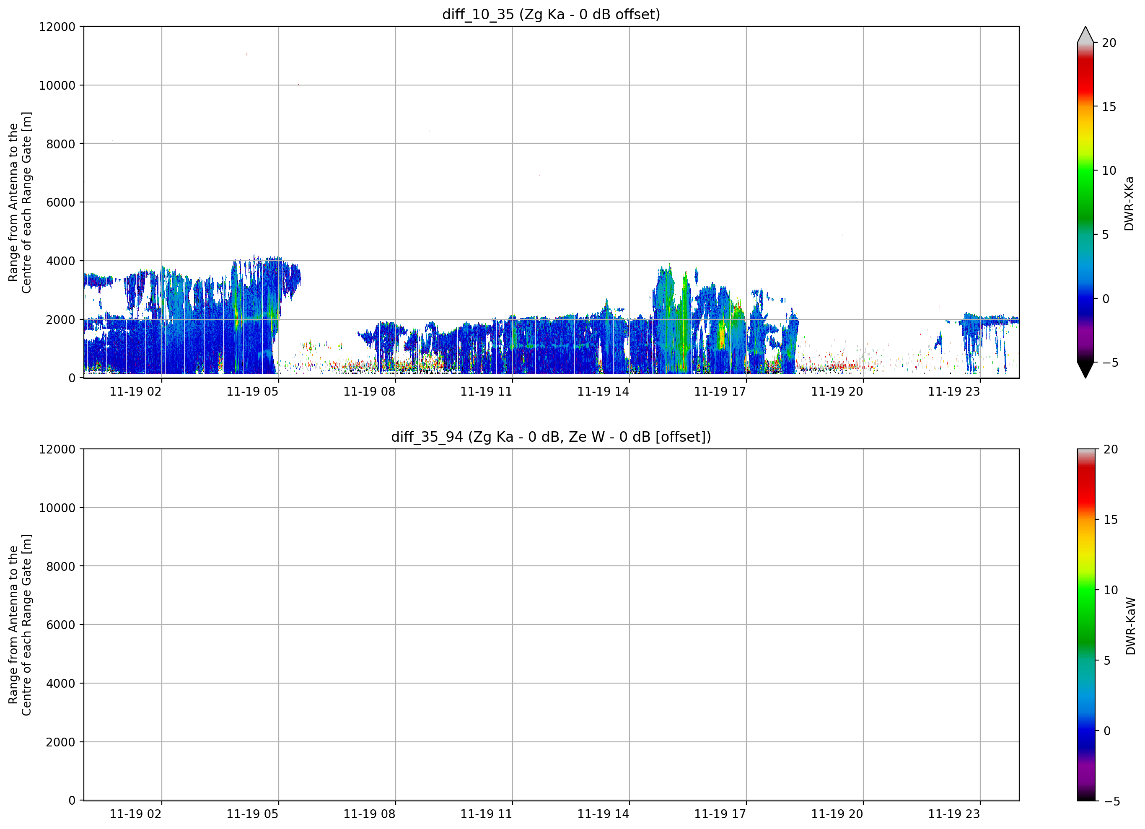Click the 12000 y-axis label of top plot
The width and height of the screenshot is (1145, 829).
(x=57, y=27)
